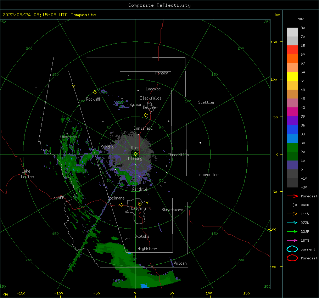The image size is (319, 298).
Task: Select the bright green 20-30 dBZ swatch
Action: (x=292, y=147)
